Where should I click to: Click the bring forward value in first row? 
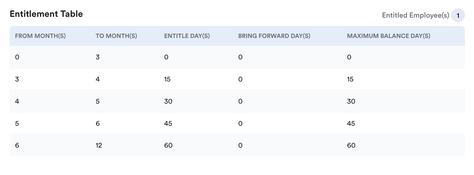(240, 57)
